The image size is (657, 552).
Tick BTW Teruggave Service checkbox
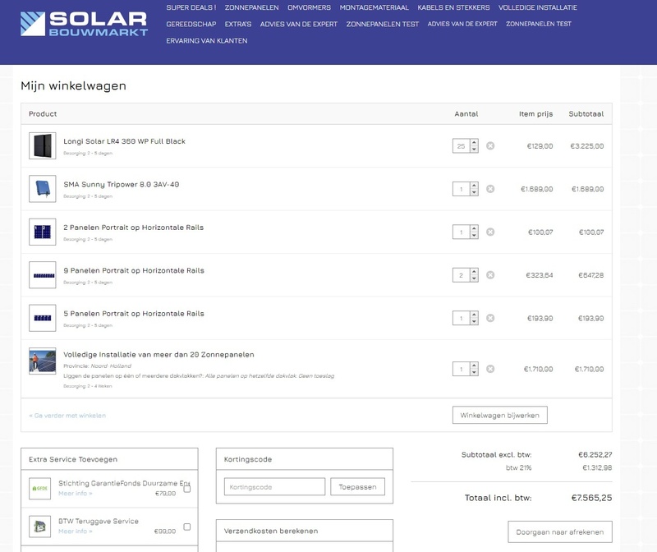pos(187,527)
